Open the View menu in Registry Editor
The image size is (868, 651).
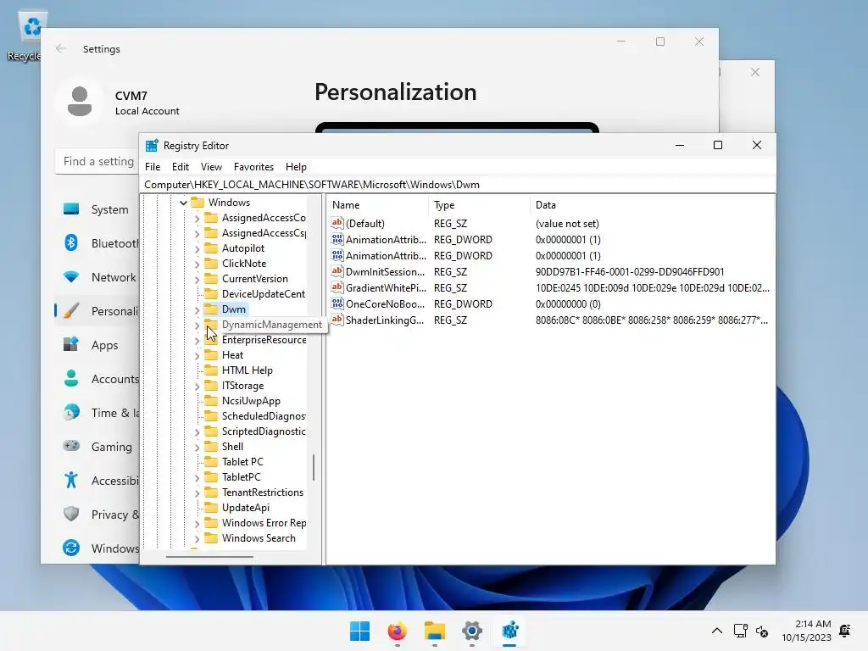point(211,167)
